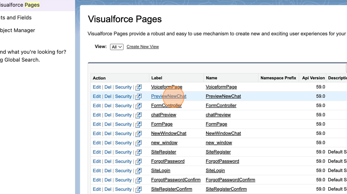Click preview icon in PreviewNewChat row

coord(138,96)
